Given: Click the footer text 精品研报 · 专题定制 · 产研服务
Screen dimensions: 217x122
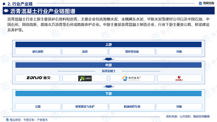Looking at the screenshot, I should (29, 120).
